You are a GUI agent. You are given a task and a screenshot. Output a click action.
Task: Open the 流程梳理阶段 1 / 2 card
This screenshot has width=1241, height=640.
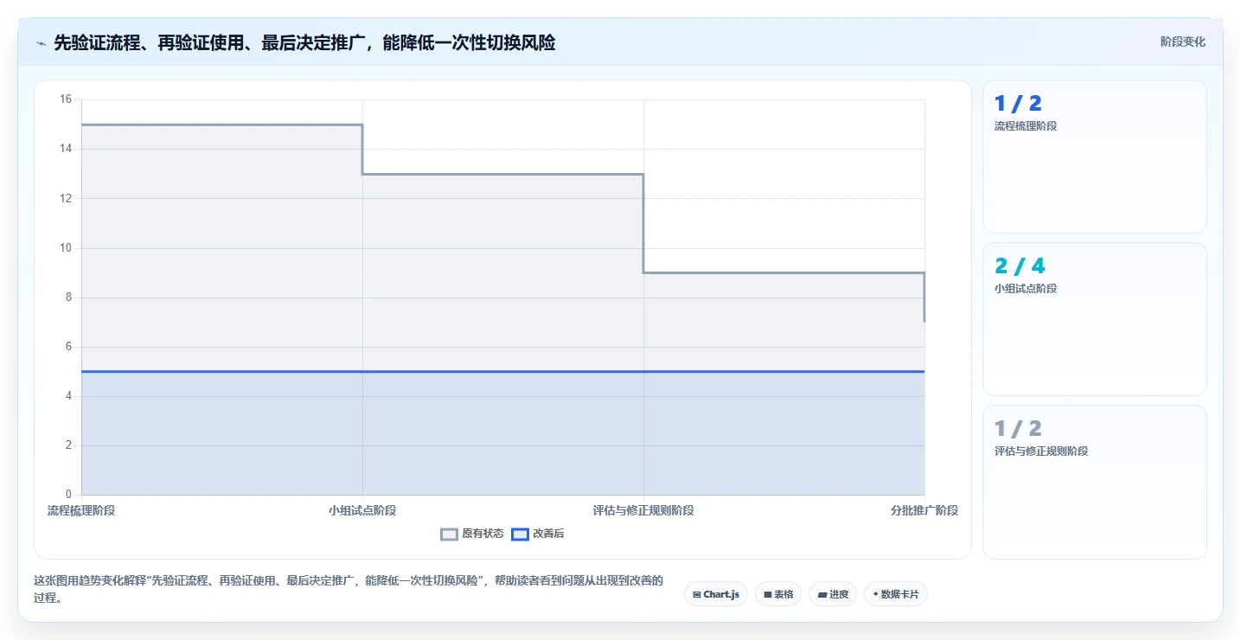[1095, 157]
